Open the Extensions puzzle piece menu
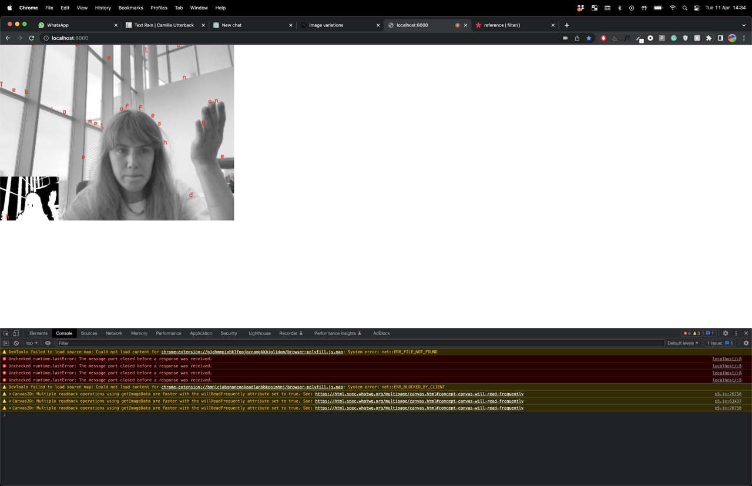752x486 pixels. (709, 38)
